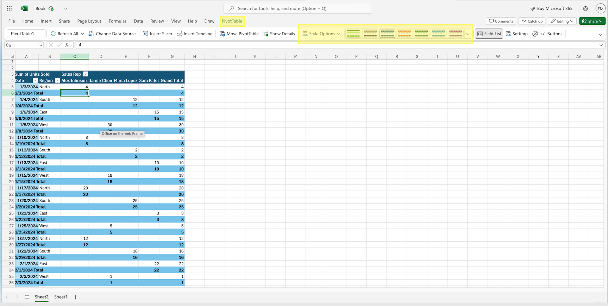Open the Microsoft 365 app launcher grid
Image resolution: width=608 pixels, height=306 pixels.
(x=9, y=8)
